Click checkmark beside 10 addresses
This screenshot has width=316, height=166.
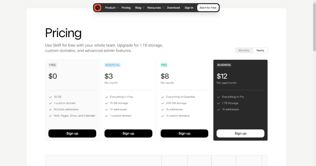click(107, 109)
